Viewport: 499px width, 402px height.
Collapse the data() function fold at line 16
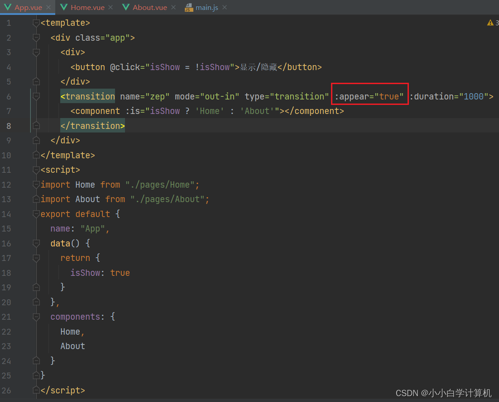(36, 243)
